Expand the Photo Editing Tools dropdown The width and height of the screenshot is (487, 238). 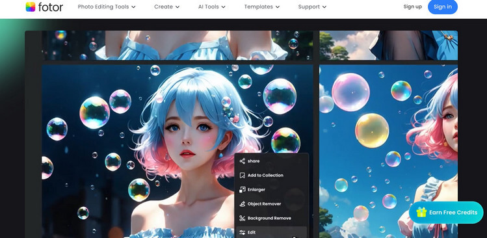tap(107, 7)
